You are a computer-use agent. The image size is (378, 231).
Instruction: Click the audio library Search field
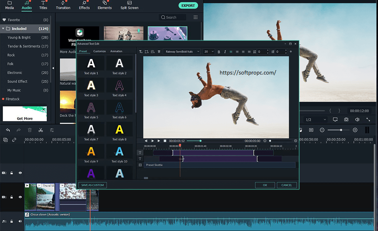[x=172, y=17]
